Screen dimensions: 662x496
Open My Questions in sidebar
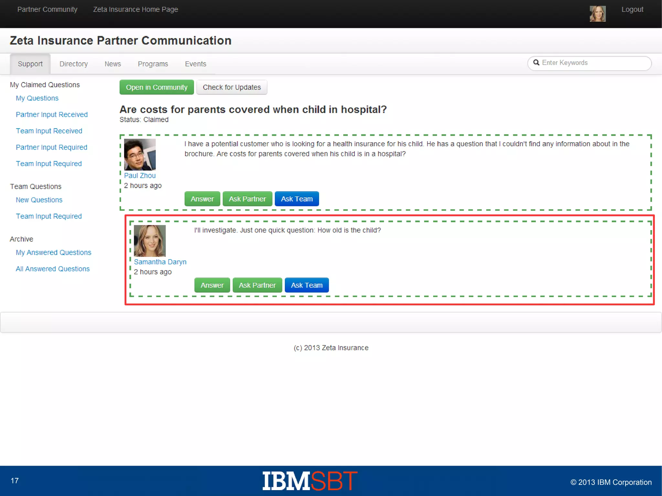(37, 98)
